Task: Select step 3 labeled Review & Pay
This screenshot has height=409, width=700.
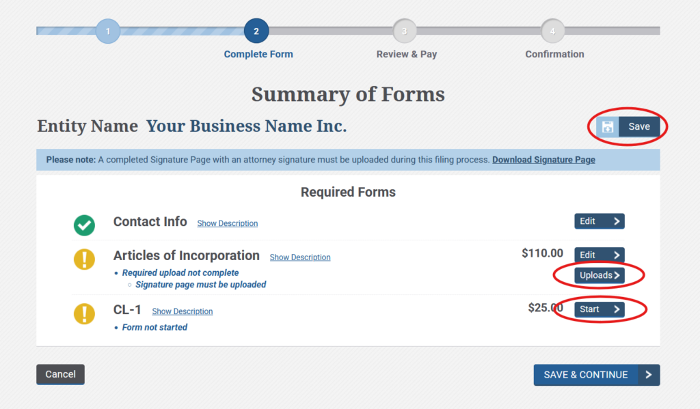Action: tap(404, 31)
